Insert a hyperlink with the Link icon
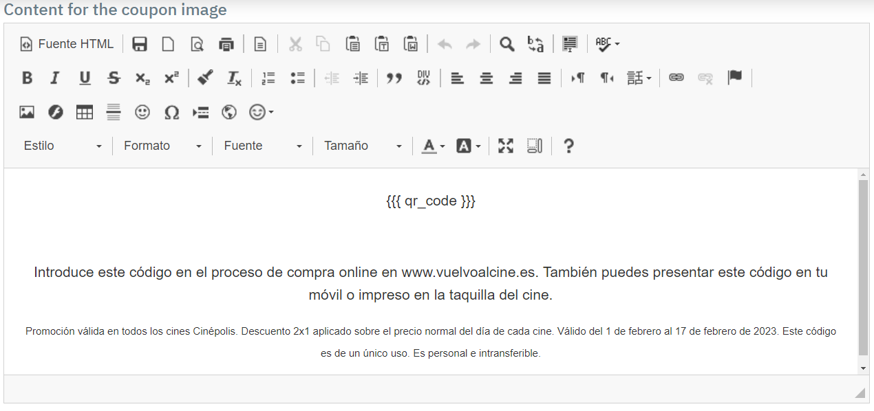Screen dimensions: 874x411 click(x=676, y=78)
